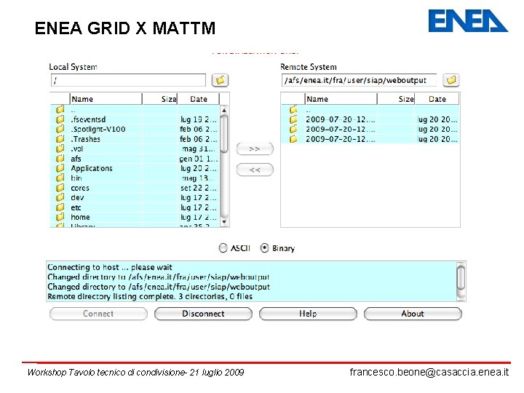Click the local file list scrollbar thumb

pyautogui.click(x=224, y=134)
